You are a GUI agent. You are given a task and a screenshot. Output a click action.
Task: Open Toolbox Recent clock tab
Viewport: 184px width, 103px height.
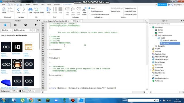tap(26, 25)
